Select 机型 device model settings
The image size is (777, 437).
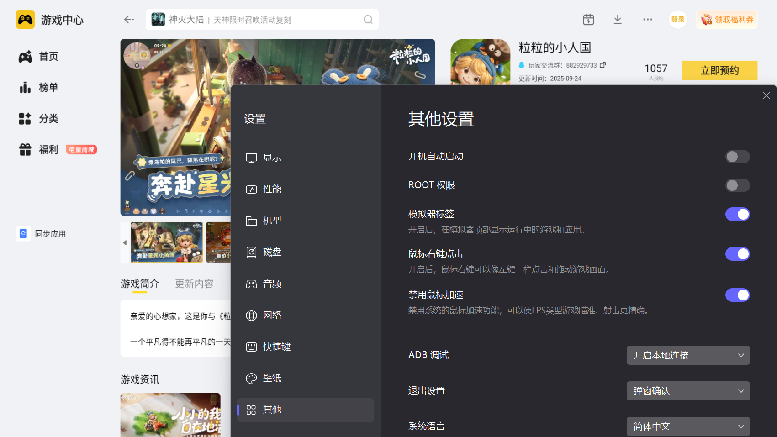tap(306, 221)
